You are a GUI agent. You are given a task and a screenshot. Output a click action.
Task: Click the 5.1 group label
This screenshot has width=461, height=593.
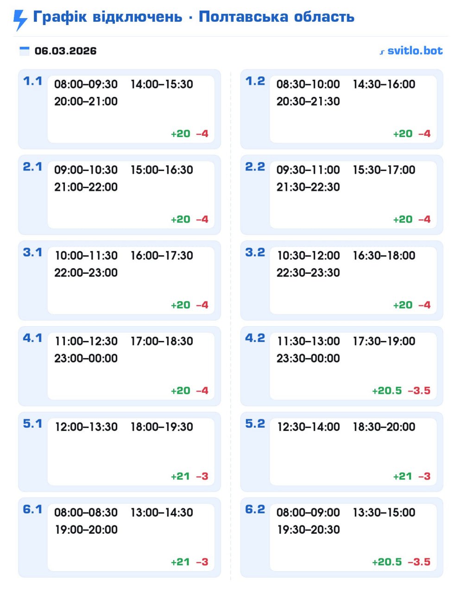point(32,424)
